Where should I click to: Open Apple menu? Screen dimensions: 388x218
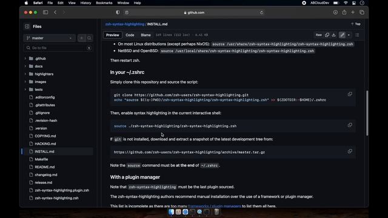[26, 3]
